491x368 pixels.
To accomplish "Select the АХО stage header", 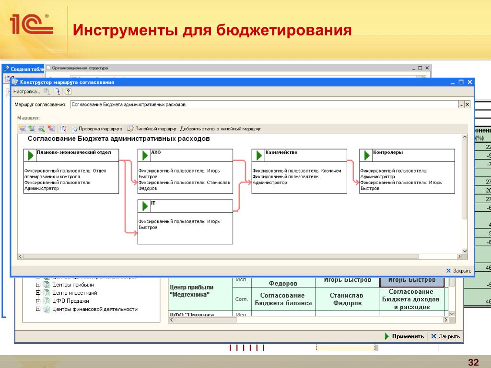I will tap(185, 155).
